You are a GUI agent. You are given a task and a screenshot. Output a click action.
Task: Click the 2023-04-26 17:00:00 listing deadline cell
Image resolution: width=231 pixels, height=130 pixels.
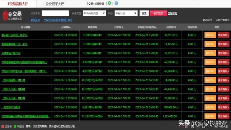pos(119,107)
